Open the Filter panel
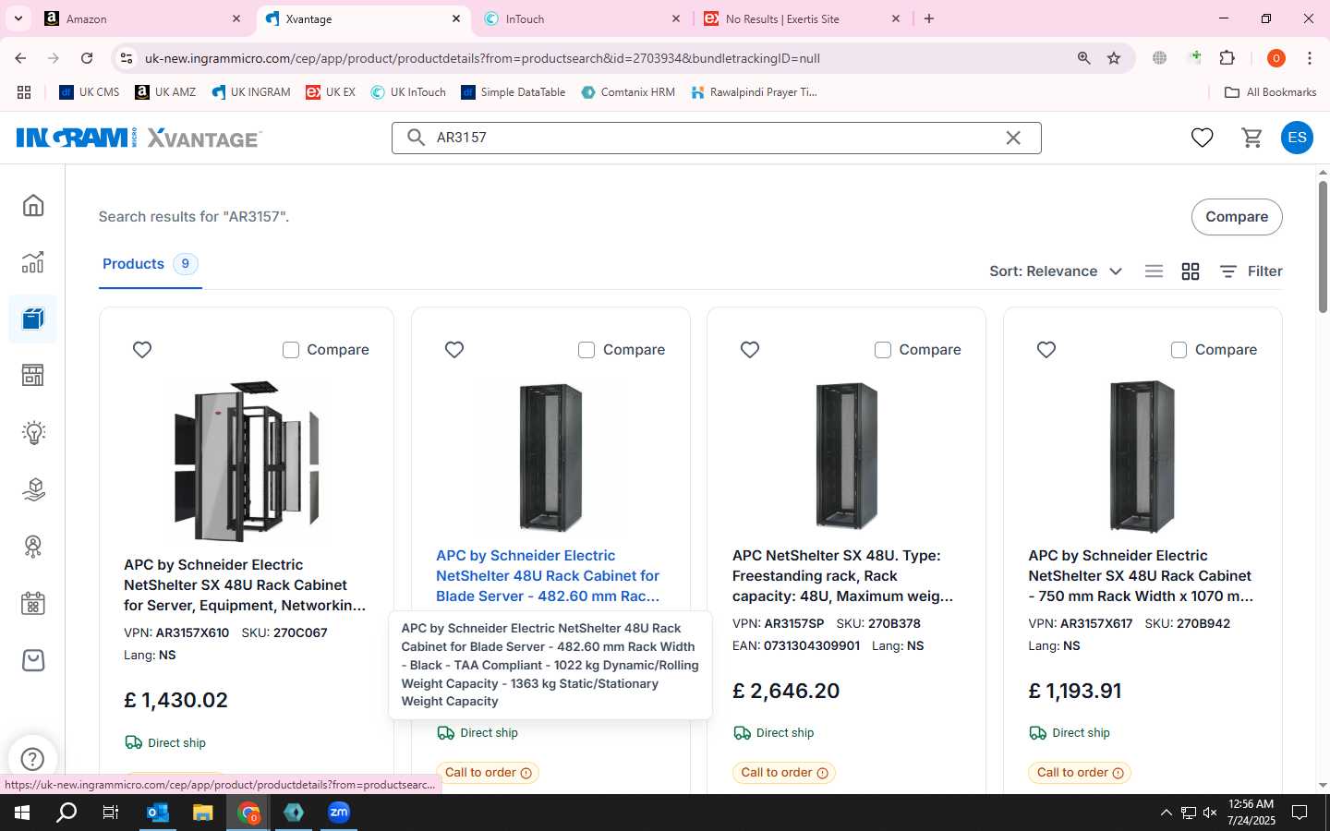The width and height of the screenshot is (1330, 831). pos(1251,271)
